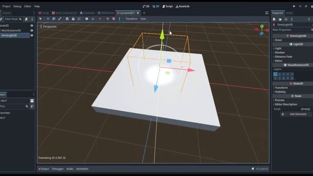Click the Inspector load resource icon
313x176 pixels.
(x=280, y=20)
